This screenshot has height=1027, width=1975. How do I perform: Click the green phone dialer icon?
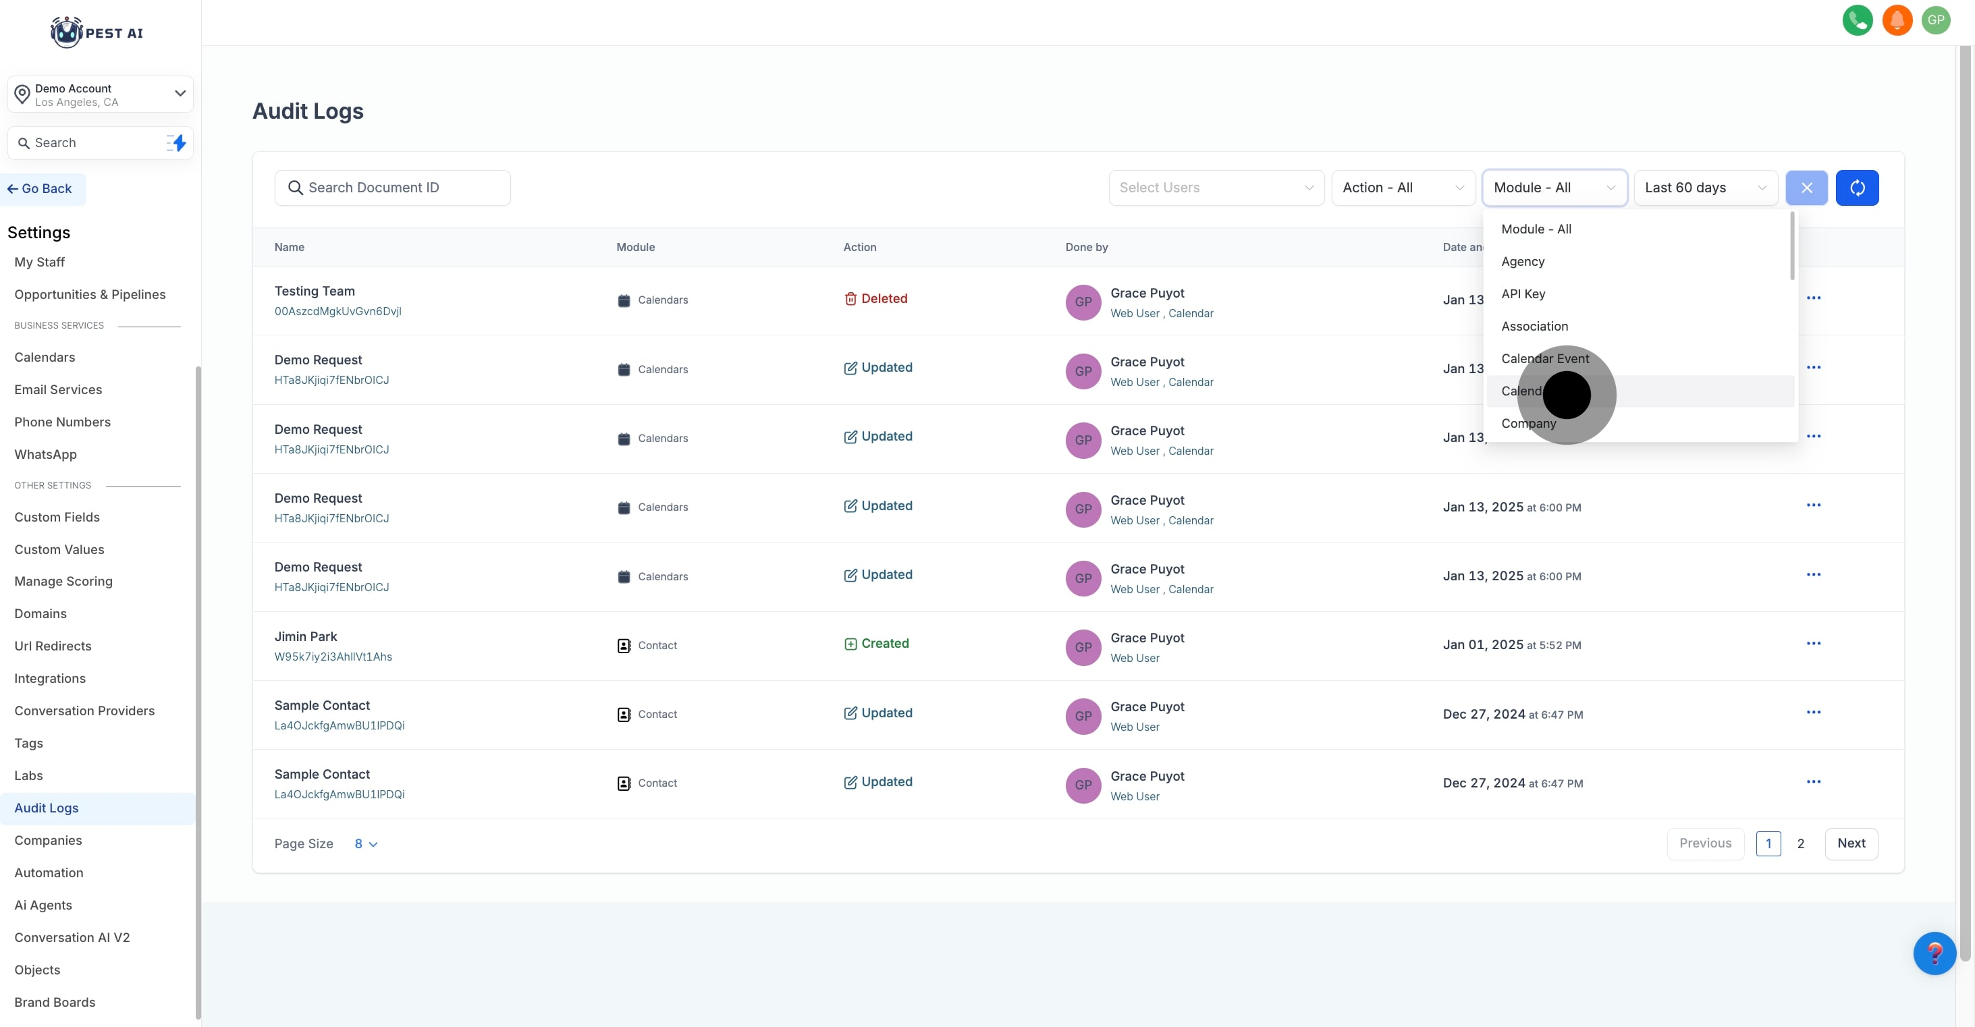tap(1857, 20)
